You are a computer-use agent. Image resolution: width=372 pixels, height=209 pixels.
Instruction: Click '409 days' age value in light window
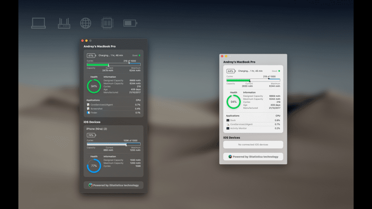275,105
